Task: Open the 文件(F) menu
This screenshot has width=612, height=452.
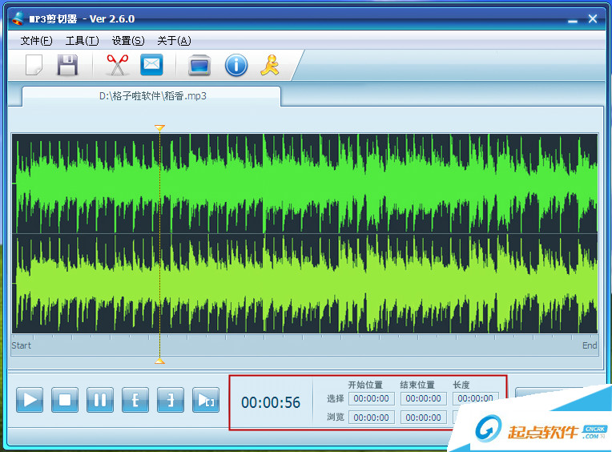Action: coord(36,41)
